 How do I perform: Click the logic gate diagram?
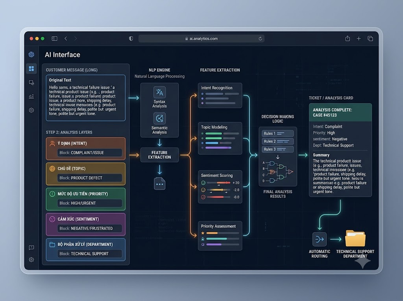[278, 171]
